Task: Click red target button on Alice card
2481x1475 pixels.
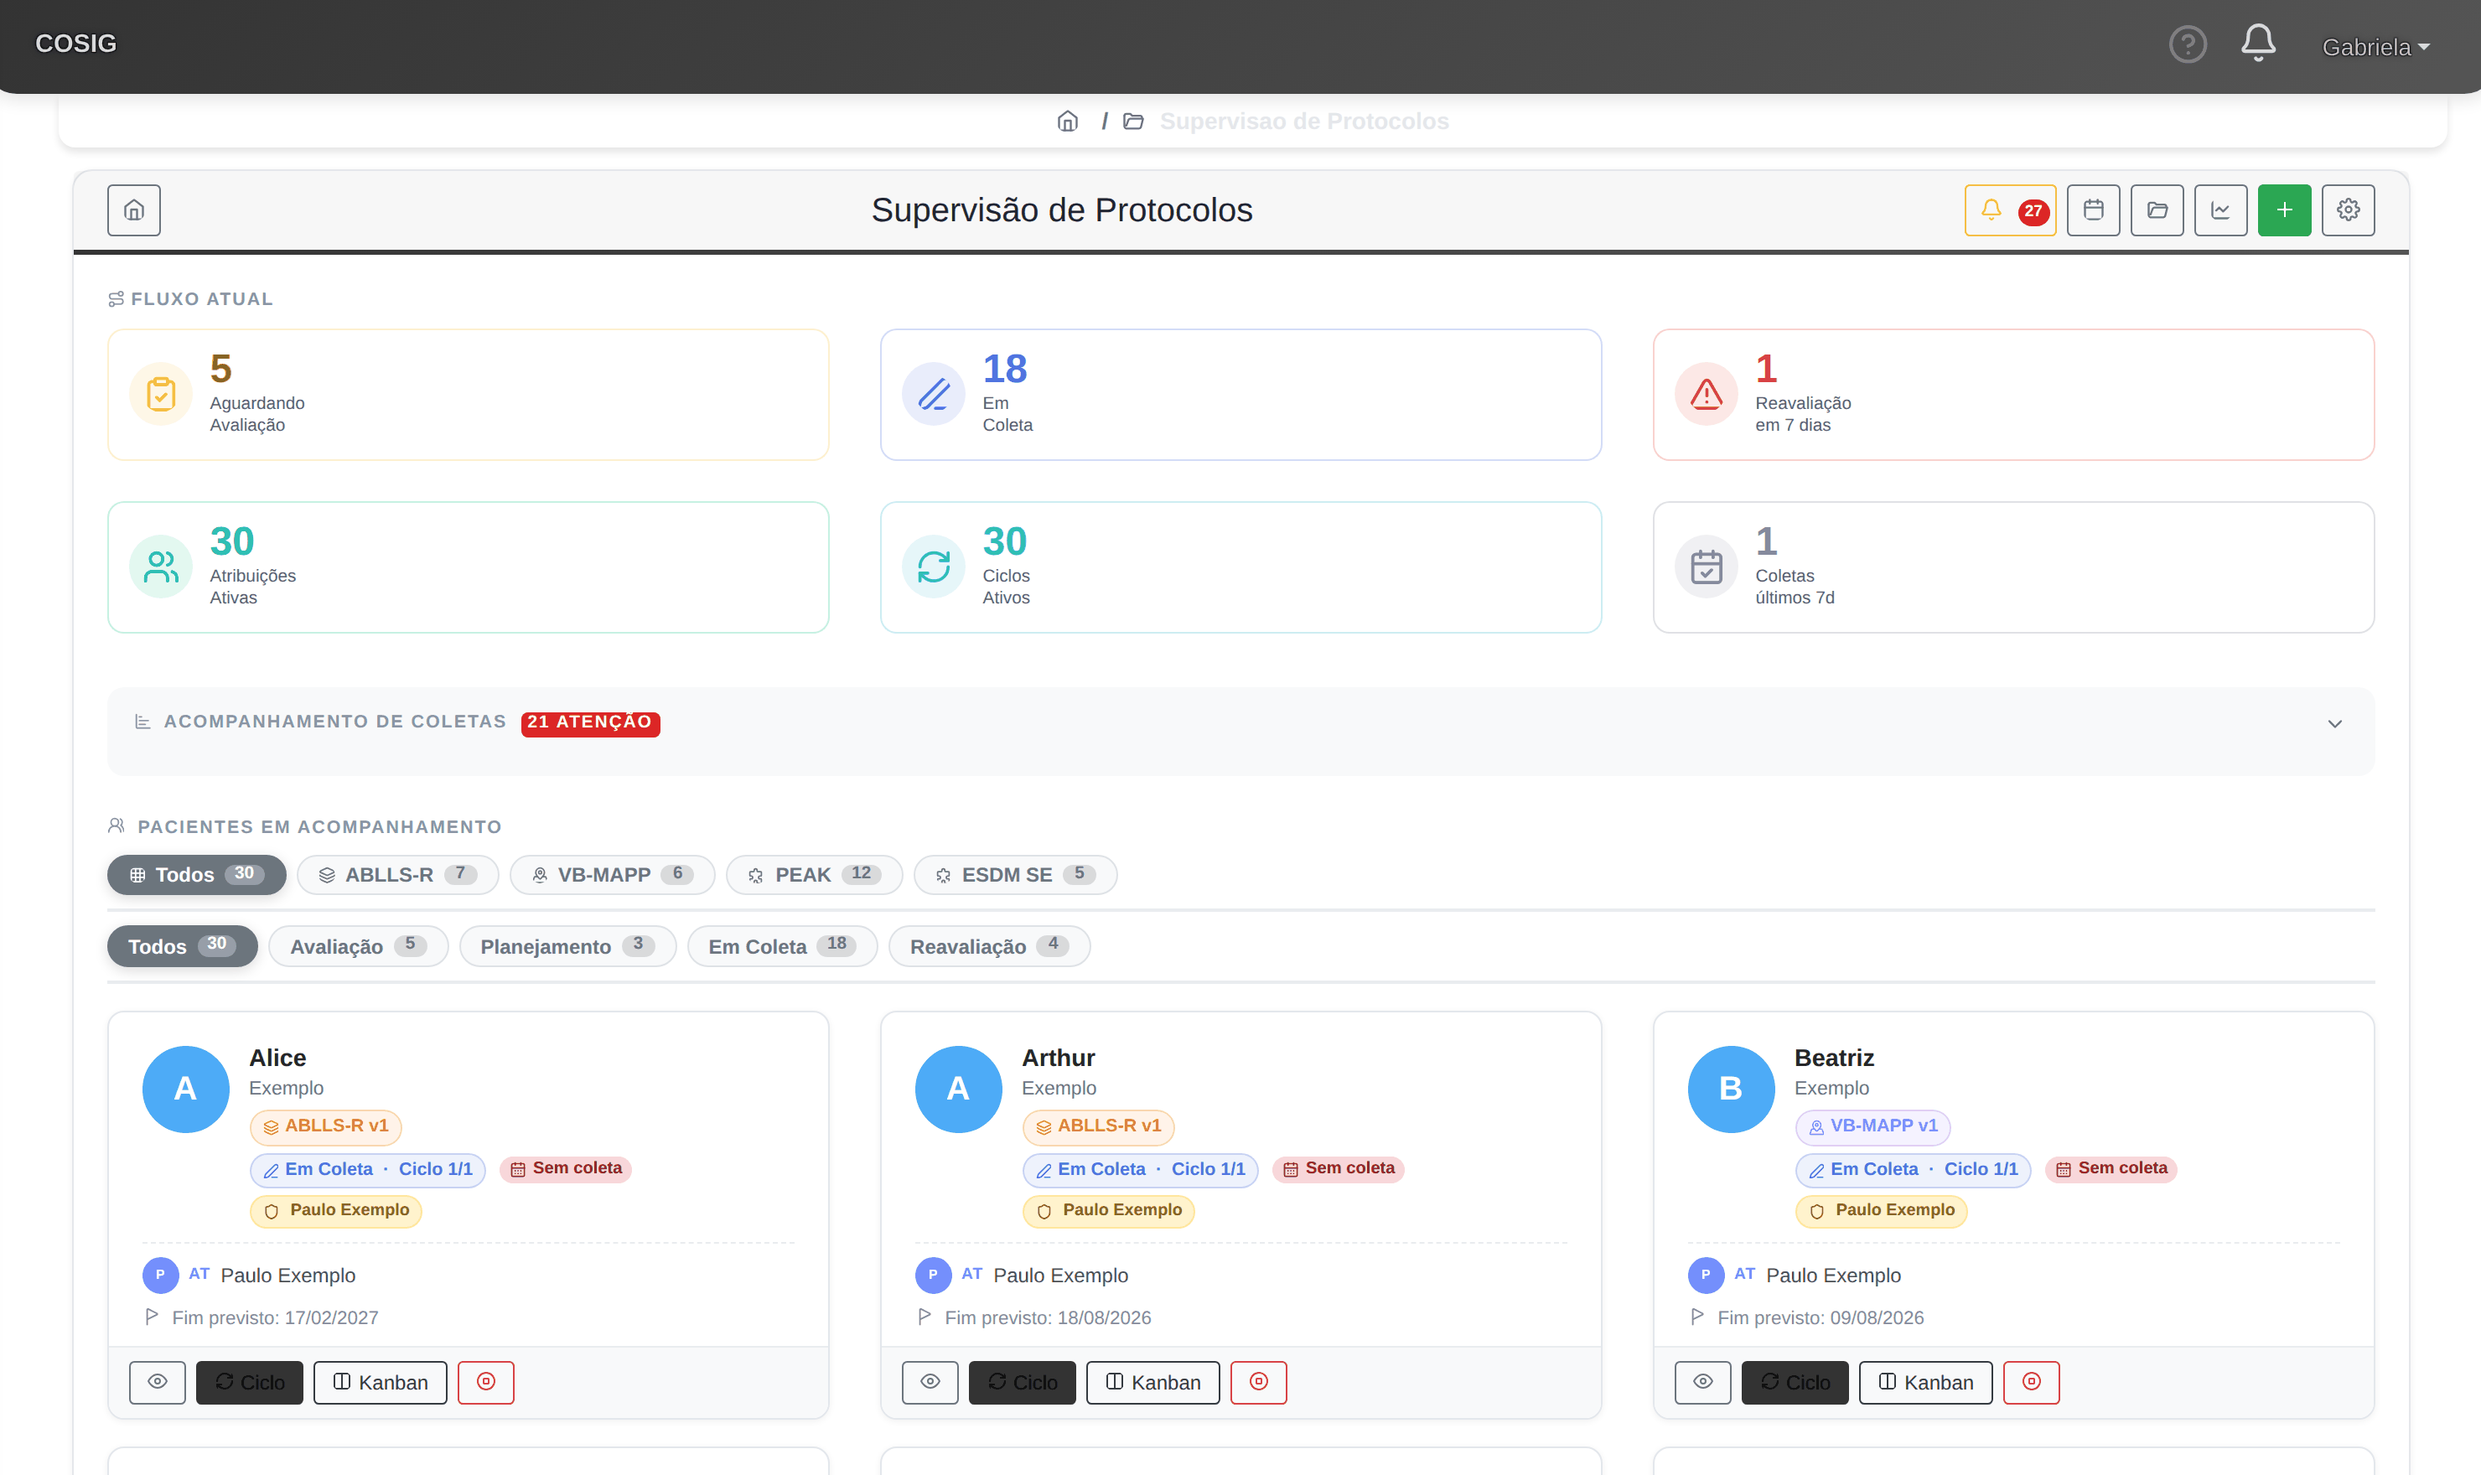Action: 486,1383
